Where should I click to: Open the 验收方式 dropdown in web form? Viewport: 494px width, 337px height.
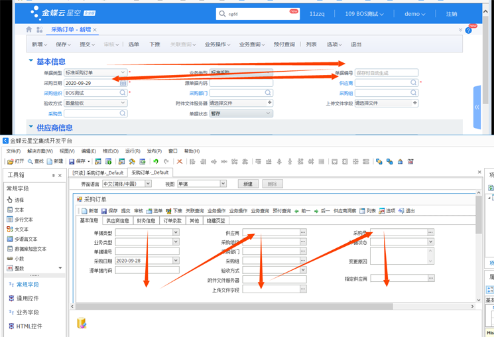pyautogui.click(x=123, y=103)
